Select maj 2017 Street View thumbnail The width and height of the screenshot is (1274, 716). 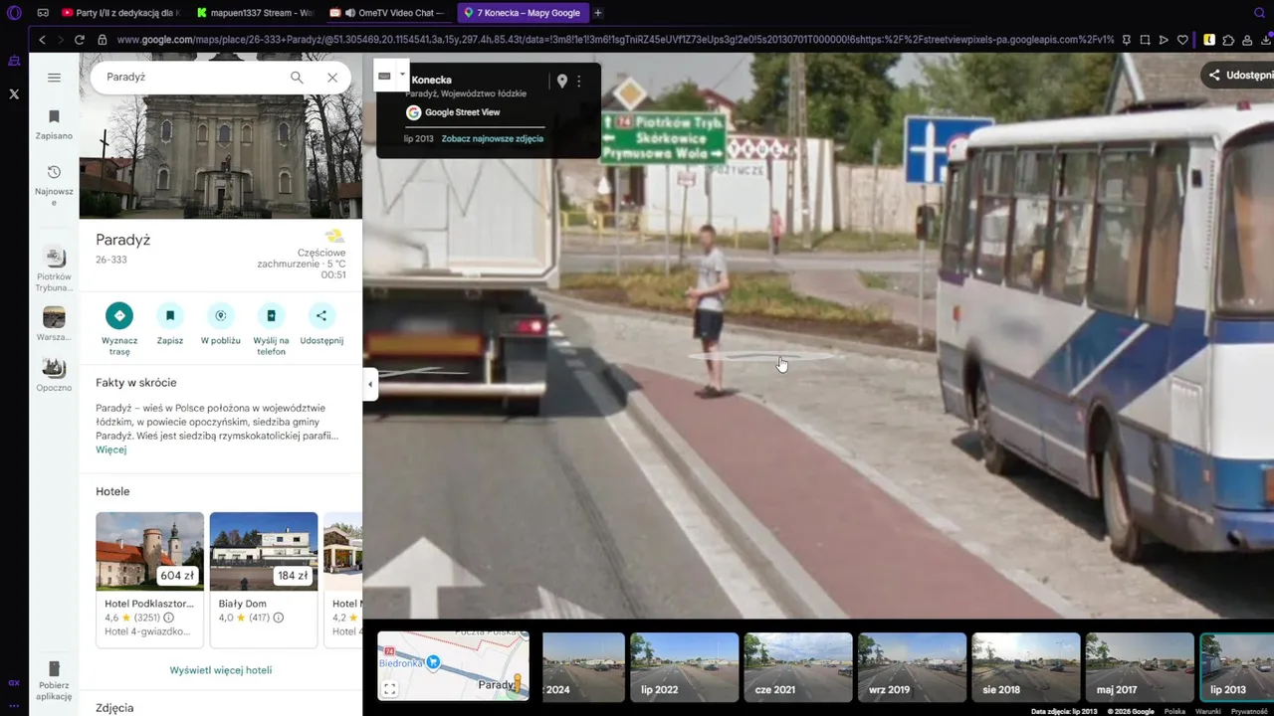tap(1140, 667)
